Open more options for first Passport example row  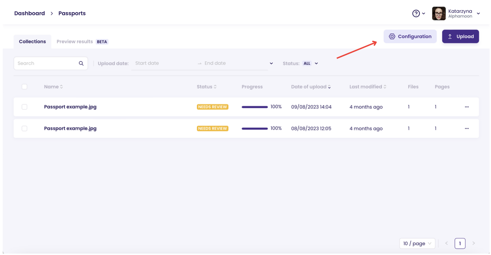pyautogui.click(x=466, y=107)
